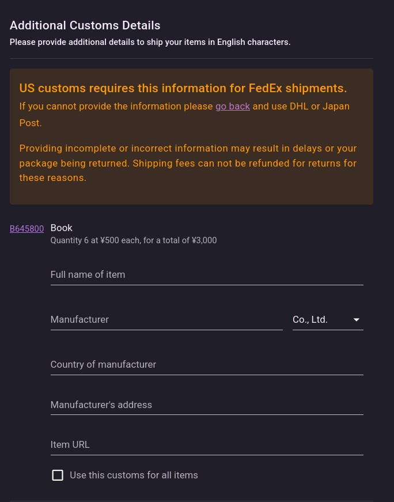Click into the Manufacturer text field
Viewport: 394px width, 502px height.
(166, 319)
